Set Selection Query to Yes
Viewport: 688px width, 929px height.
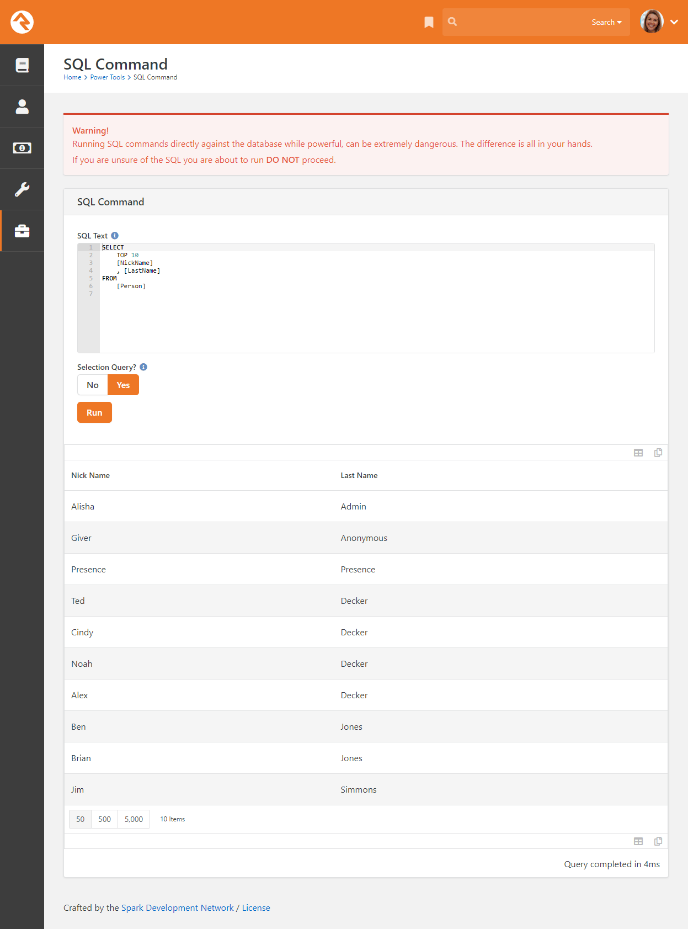(x=123, y=385)
